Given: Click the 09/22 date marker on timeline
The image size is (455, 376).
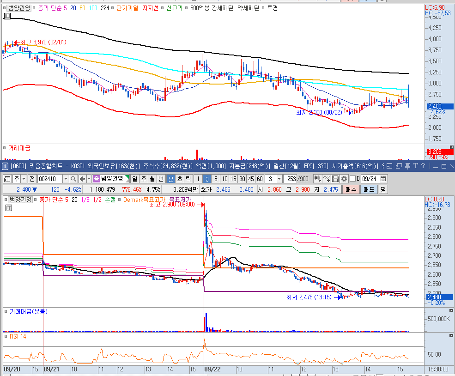Looking at the screenshot, I should coord(212,370).
